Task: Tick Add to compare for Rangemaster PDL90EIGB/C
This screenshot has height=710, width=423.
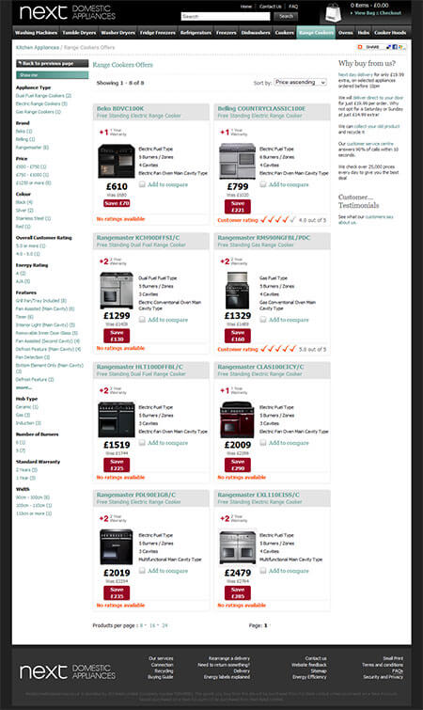Action: pyautogui.click(x=142, y=571)
